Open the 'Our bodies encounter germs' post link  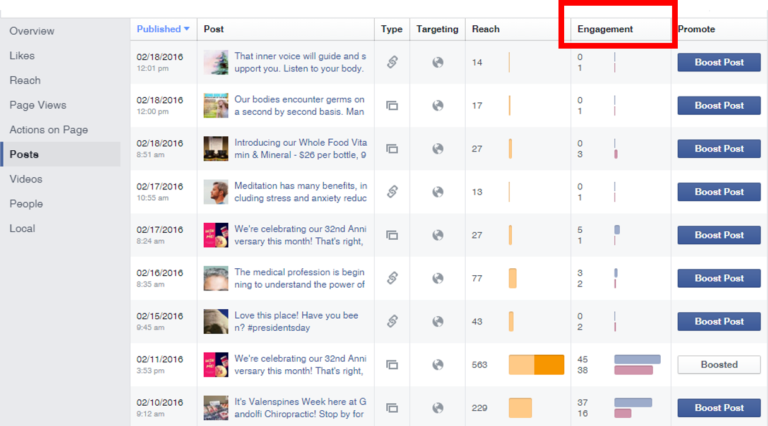pyautogui.click(x=298, y=105)
